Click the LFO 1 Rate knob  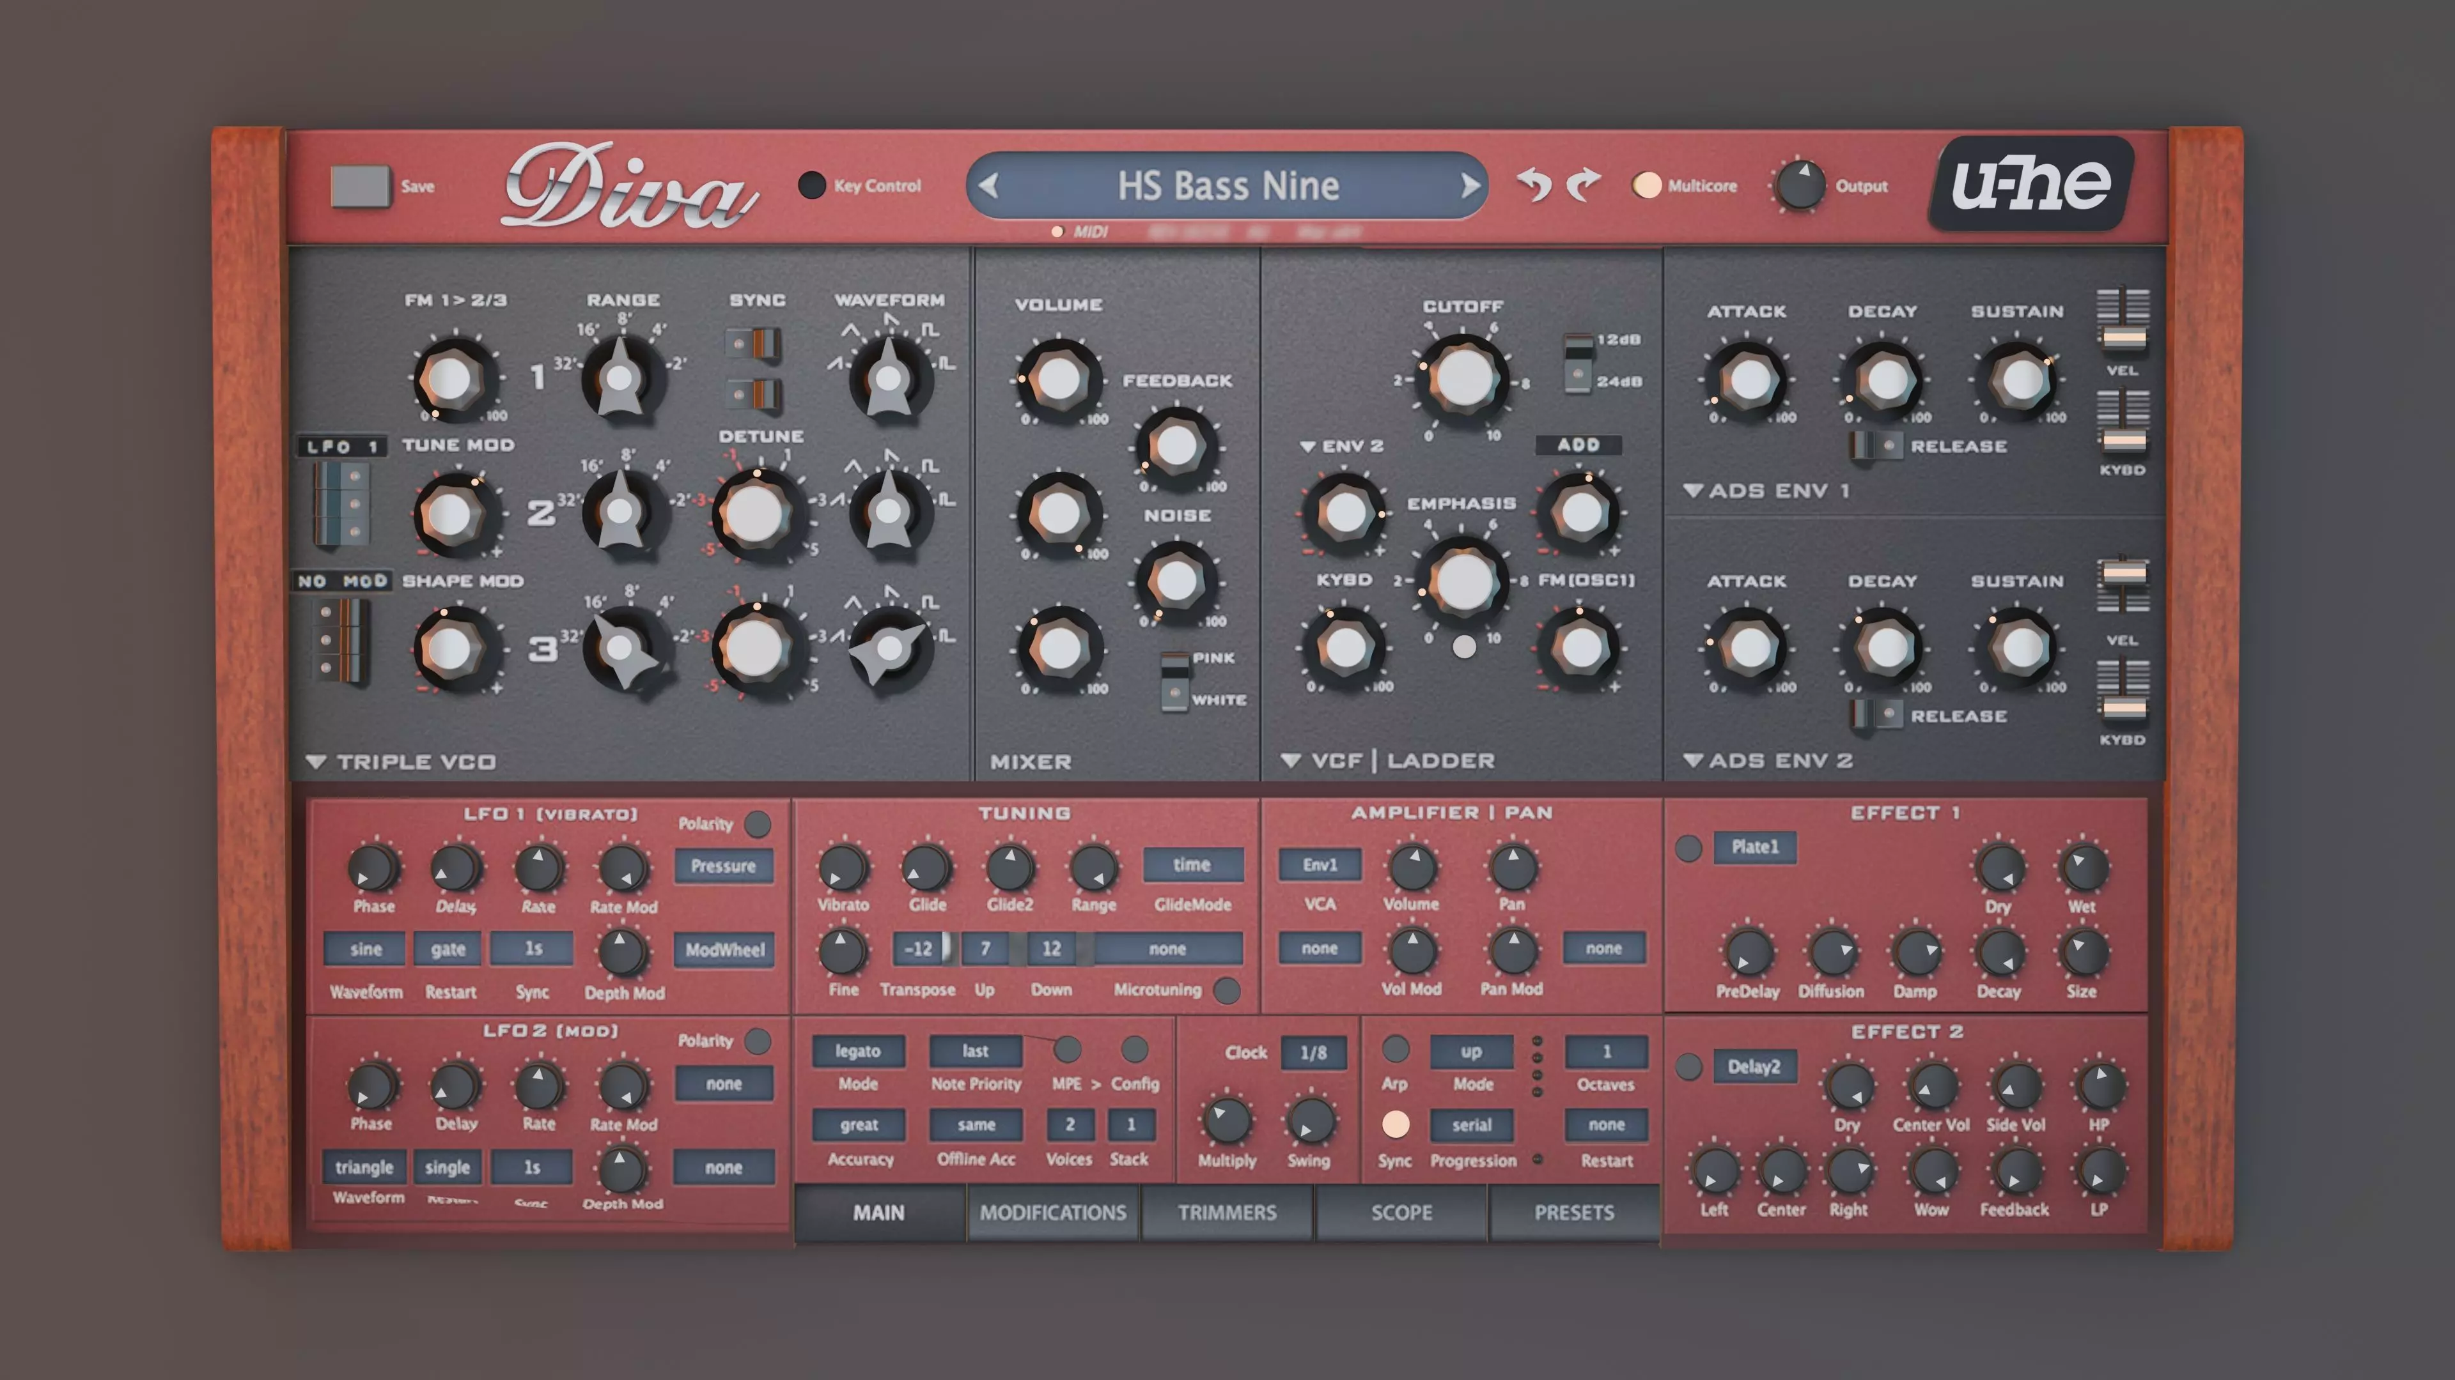[x=538, y=868]
